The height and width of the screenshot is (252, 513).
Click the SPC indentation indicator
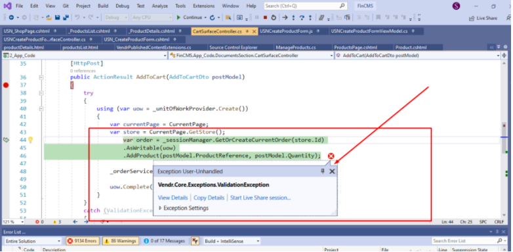pyautogui.click(x=483, y=222)
